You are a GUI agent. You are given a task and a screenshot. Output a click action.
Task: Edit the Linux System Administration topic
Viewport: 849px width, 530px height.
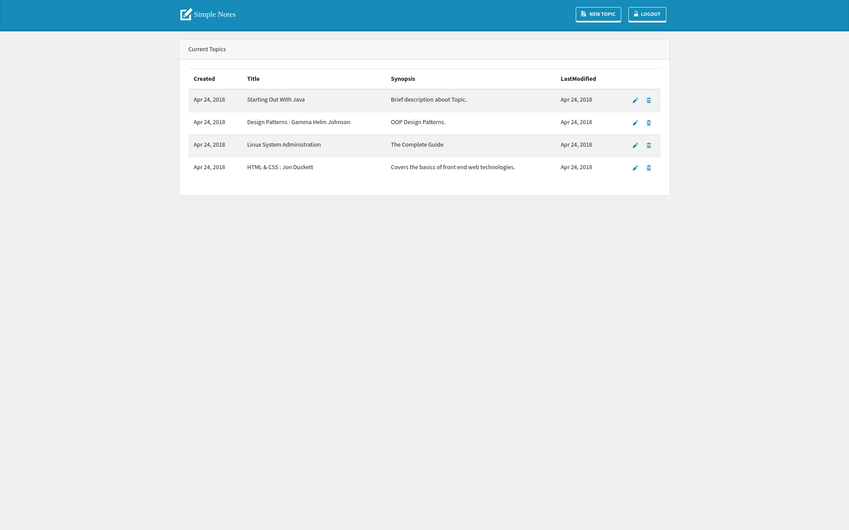click(635, 146)
